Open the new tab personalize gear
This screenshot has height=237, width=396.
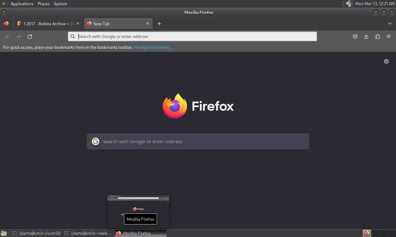(386, 61)
